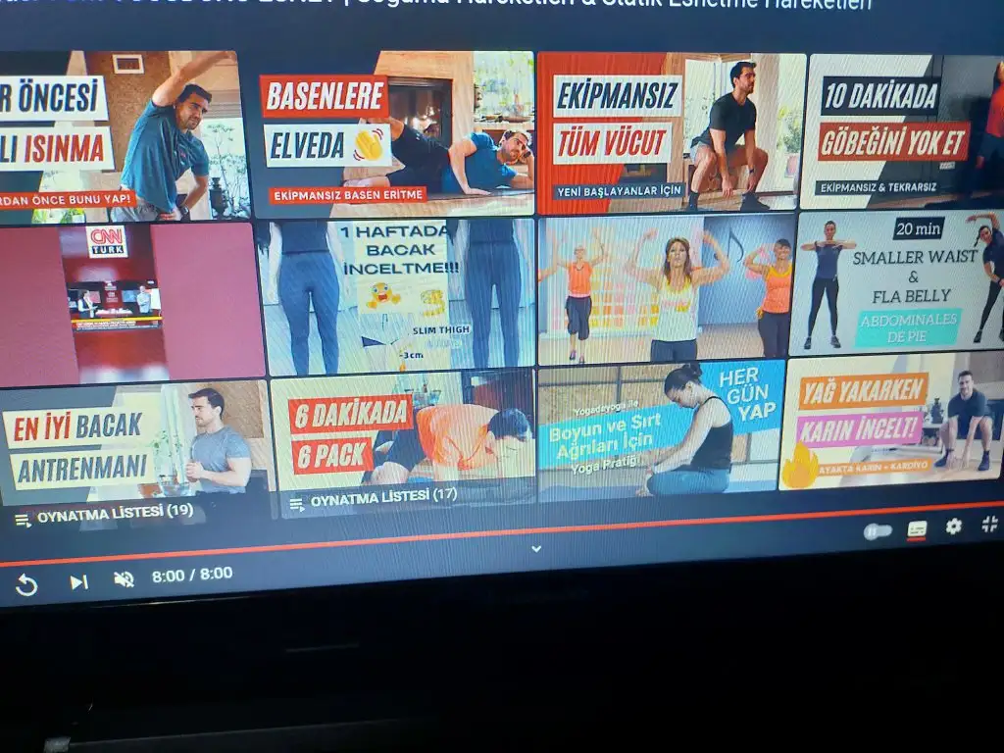Viewport: 1004px width, 753px height.
Task: Play the 'Yağ Yakarken Karın İncelt' video
Action: click(892, 422)
